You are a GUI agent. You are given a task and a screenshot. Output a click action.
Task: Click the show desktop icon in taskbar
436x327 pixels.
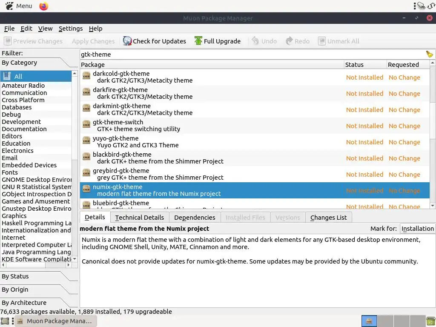click(x=5, y=321)
